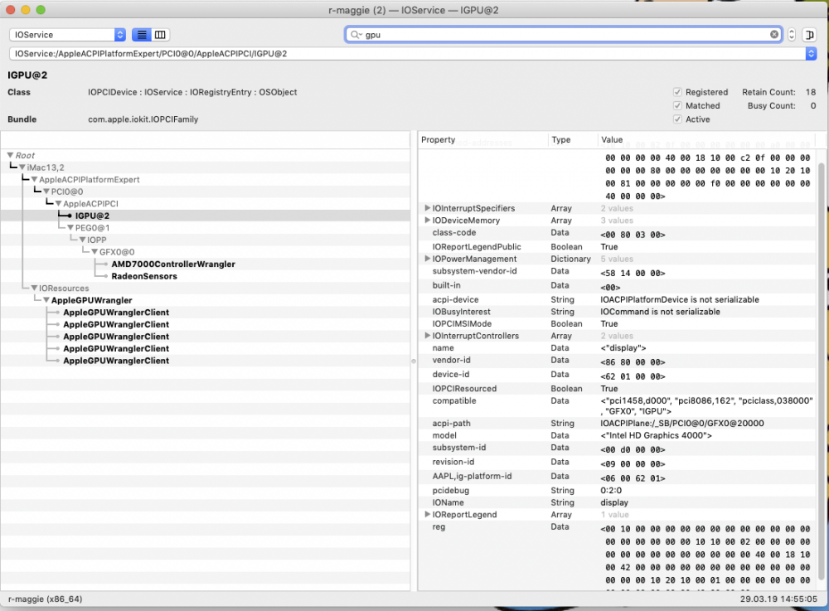Toggle the Matched checkbox
Viewport: 829px width, 611px height.
pyautogui.click(x=677, y=106)
